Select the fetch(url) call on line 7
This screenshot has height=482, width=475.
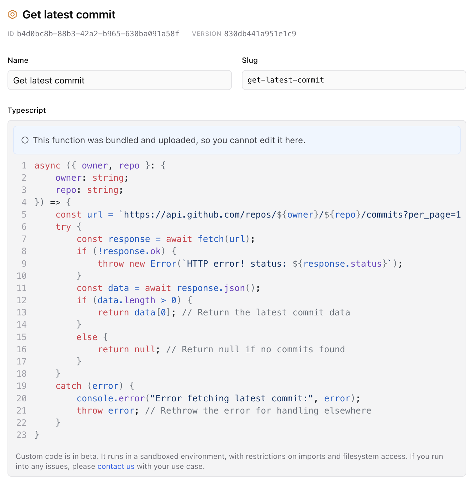click(x=223, y=239)
